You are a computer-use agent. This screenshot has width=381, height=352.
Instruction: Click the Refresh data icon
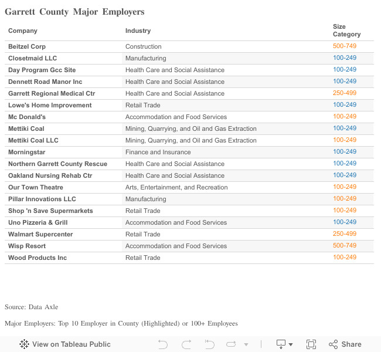231,344
